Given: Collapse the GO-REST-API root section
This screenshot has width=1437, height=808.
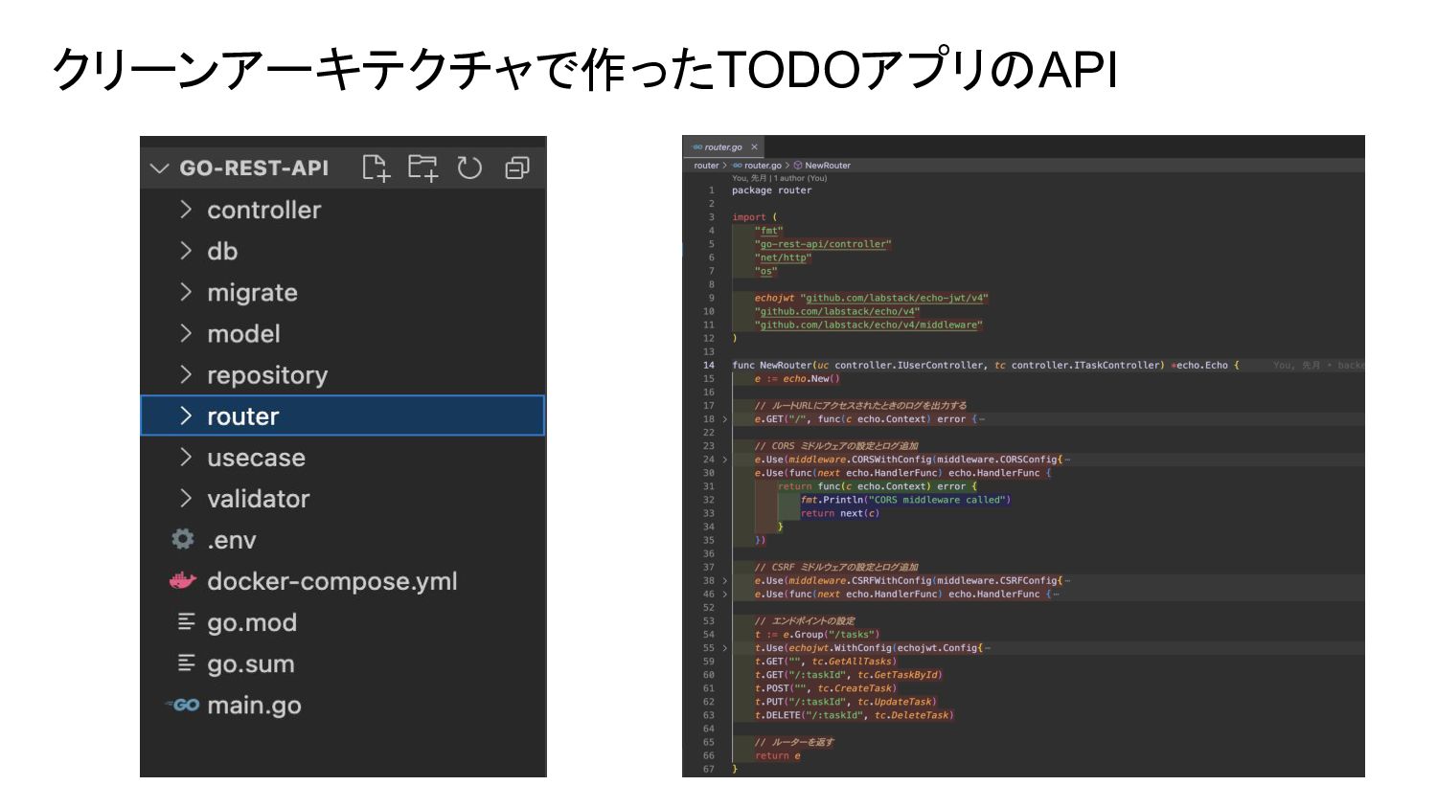Looking at the screenshot, I should coord(159,168).
